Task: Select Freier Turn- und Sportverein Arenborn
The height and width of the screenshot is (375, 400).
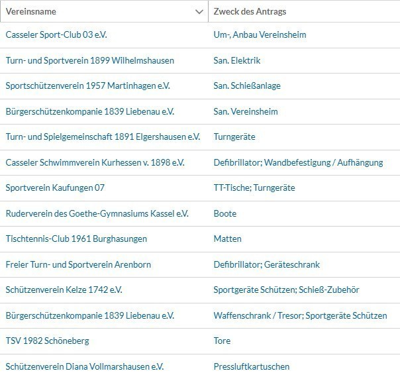Action: [x=78, y=264]
